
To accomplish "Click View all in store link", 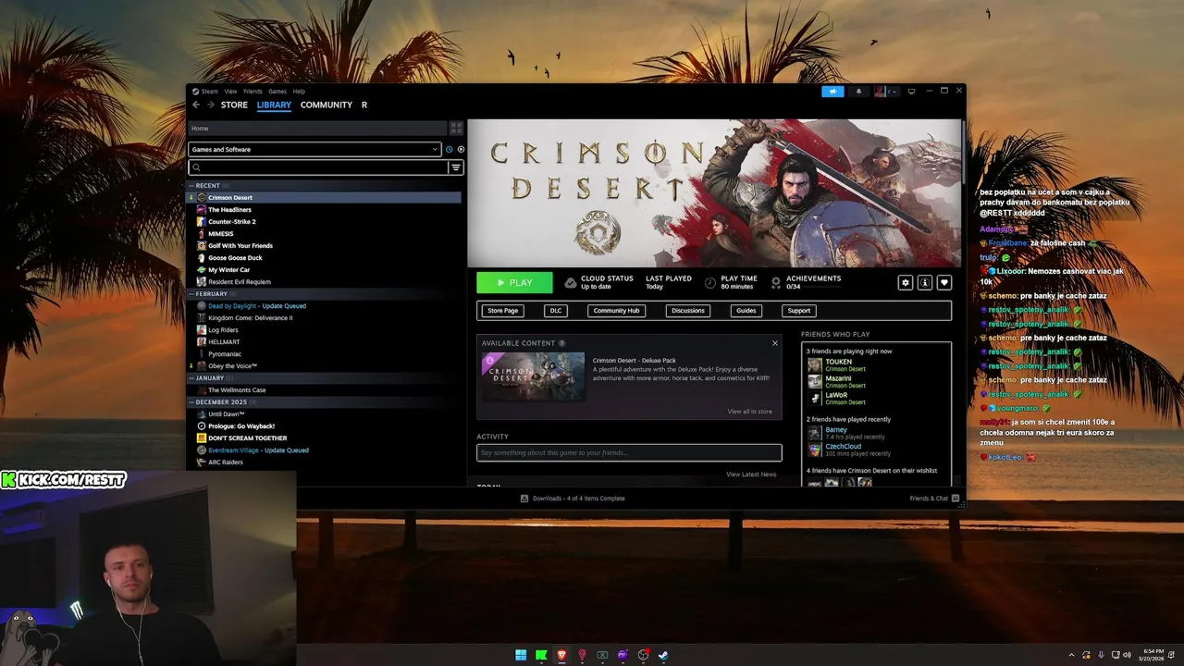I will tap(749, 412).
